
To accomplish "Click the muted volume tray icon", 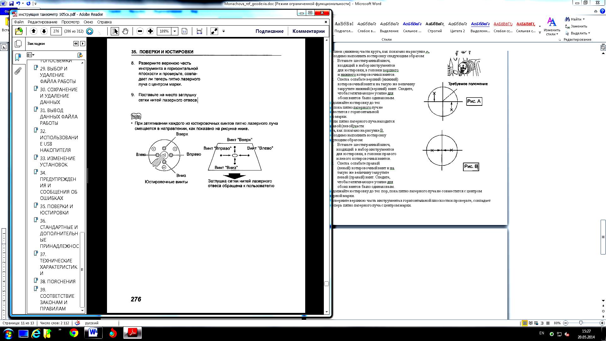I will (x=567, y=334).
